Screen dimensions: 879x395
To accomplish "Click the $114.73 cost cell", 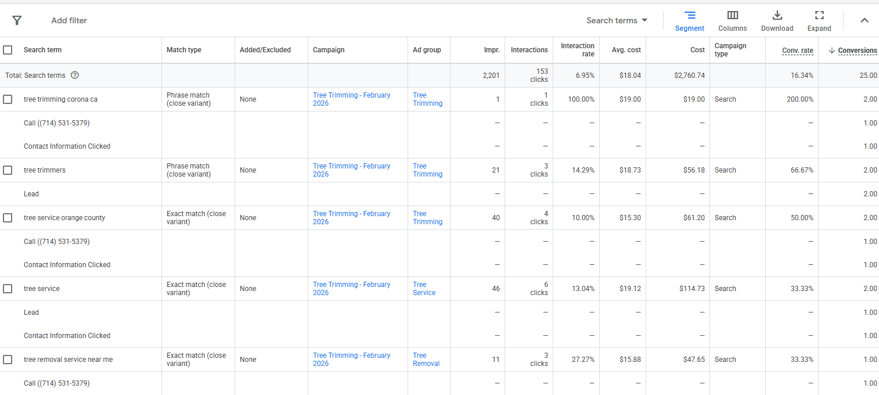I will 692,289.
